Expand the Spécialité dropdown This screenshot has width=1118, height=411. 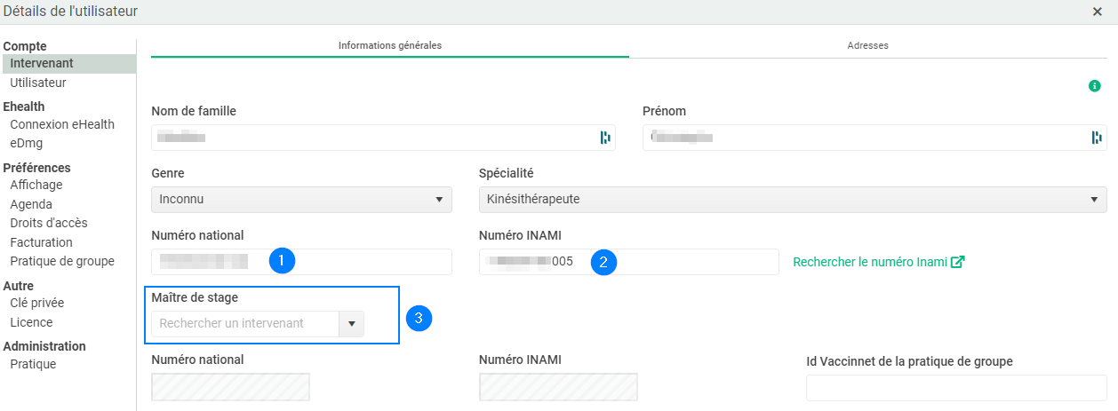[x=792, y=200]
